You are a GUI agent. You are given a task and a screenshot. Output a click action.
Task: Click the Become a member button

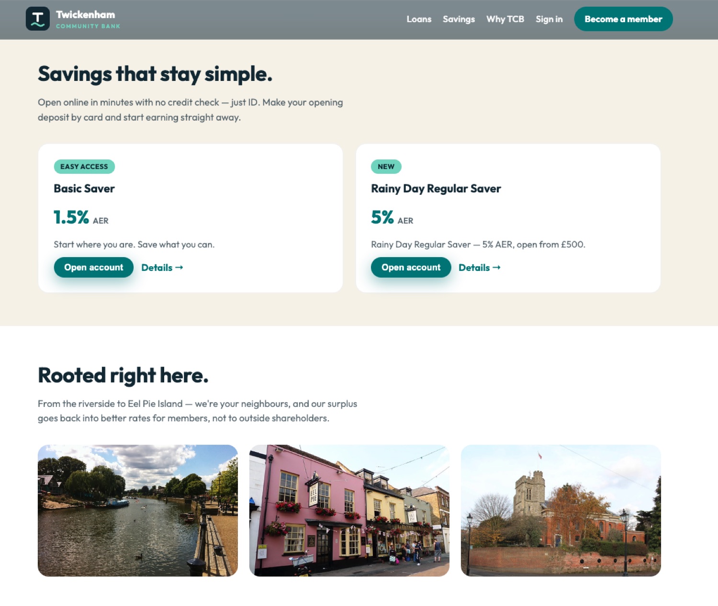[x=623, y=19]
